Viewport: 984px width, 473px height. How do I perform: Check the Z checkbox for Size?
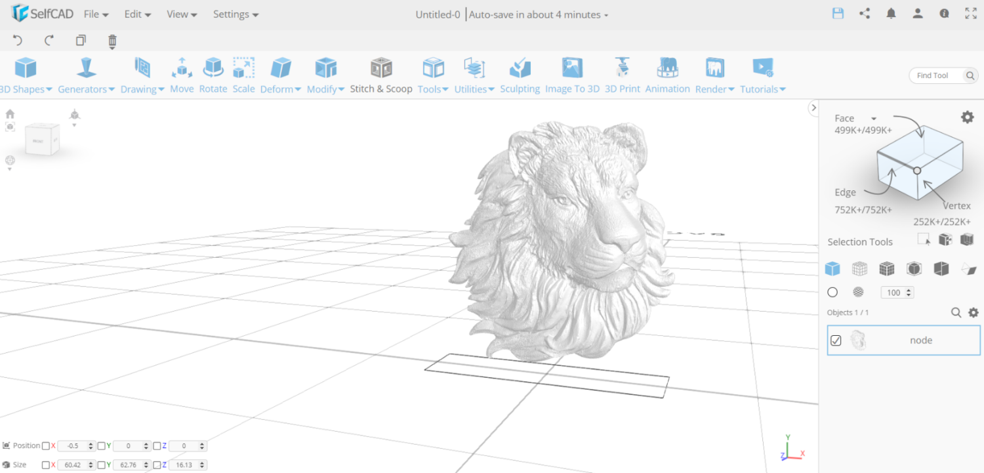coord(155,464)
